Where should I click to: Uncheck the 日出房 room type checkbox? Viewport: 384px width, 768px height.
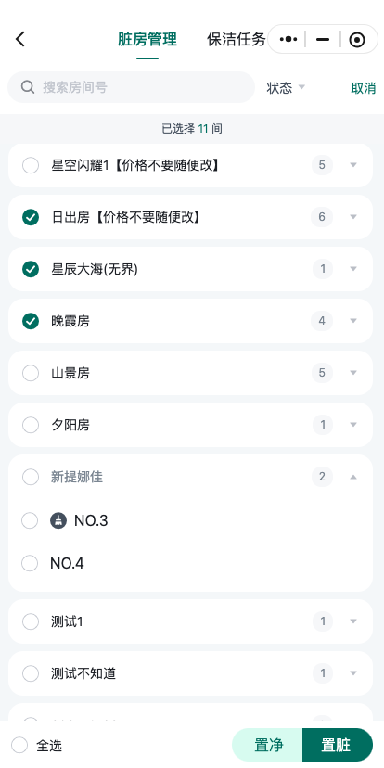coord(31,217)
